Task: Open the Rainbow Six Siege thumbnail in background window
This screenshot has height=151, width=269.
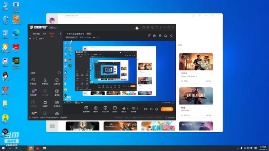Action: 82,126
